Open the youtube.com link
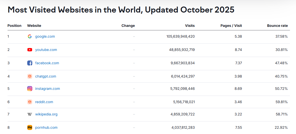The image size is (296, 134). coord(46,50)
